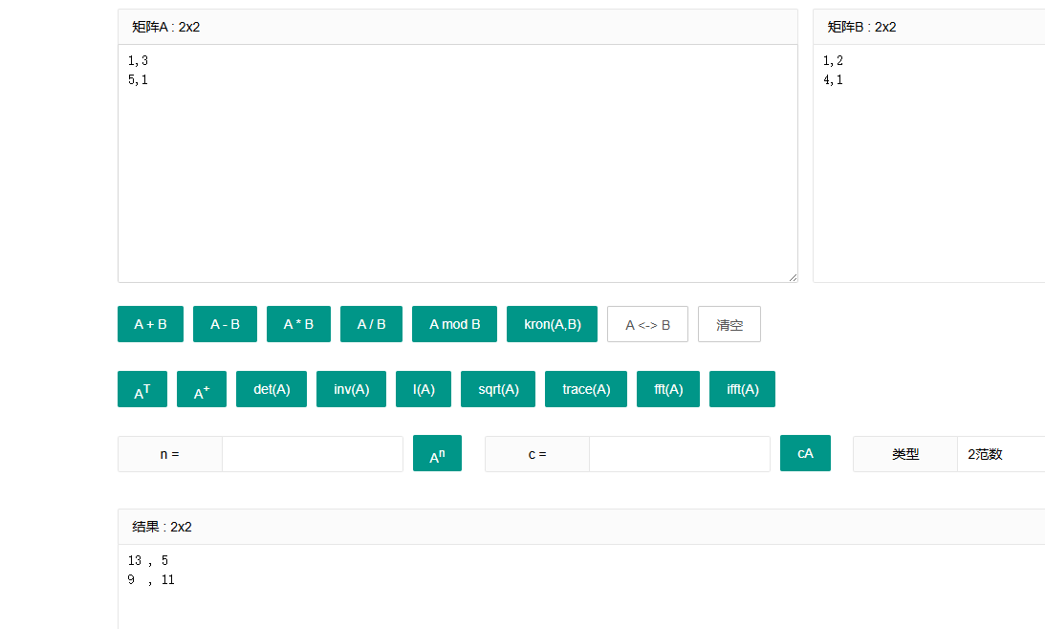
Task: Compute the pseudo-inverse with the A+ button
Action: click(x=202, y=389)
